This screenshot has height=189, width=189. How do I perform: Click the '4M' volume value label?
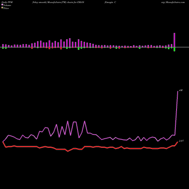[181, 90]
